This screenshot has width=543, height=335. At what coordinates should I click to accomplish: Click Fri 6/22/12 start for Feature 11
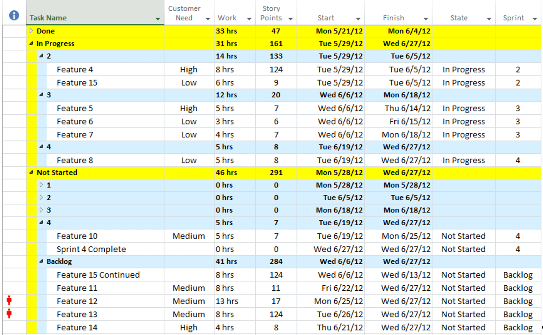pos(342,288)
